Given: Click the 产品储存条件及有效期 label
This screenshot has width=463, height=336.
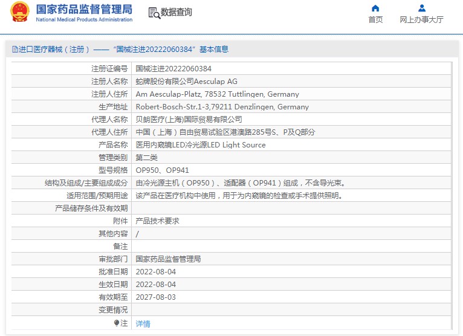Looking at the screenshot, I should [91, 208].
